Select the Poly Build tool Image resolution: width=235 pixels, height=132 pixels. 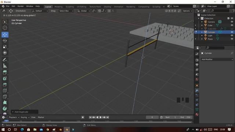[x=5, y=103]
